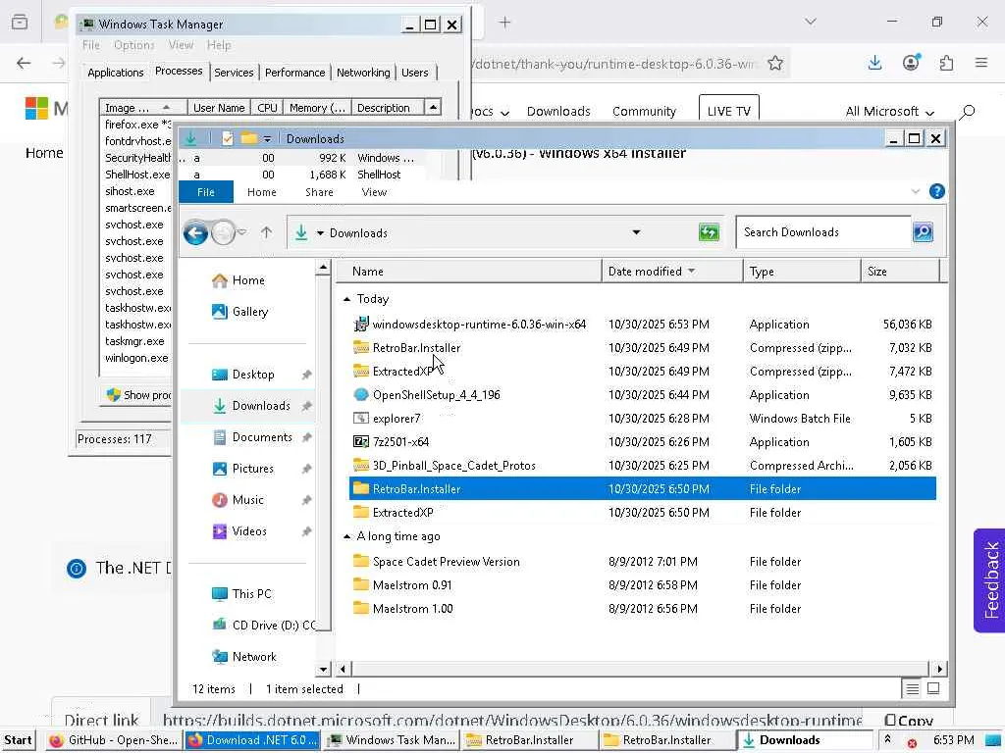This screenshot has height=753, width=1005.
Task: Expand the recent locations arrow beside forward button
Action: click(242, 231)
